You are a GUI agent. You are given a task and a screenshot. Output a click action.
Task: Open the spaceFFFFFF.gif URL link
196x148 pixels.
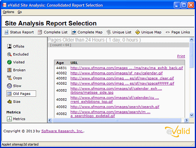click(122, 83)
